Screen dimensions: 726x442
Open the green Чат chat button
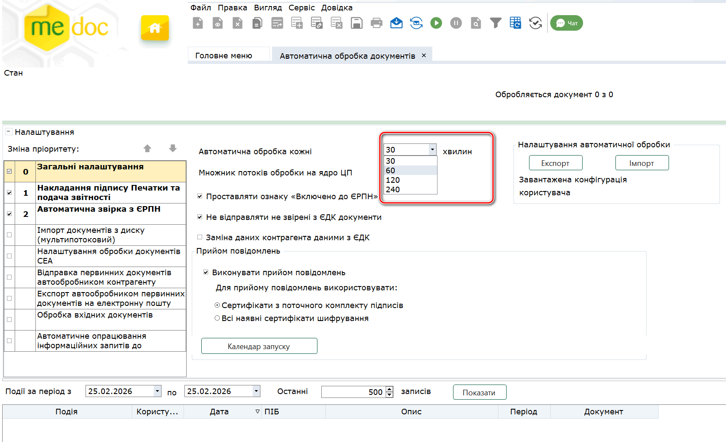tap(566, 23)
